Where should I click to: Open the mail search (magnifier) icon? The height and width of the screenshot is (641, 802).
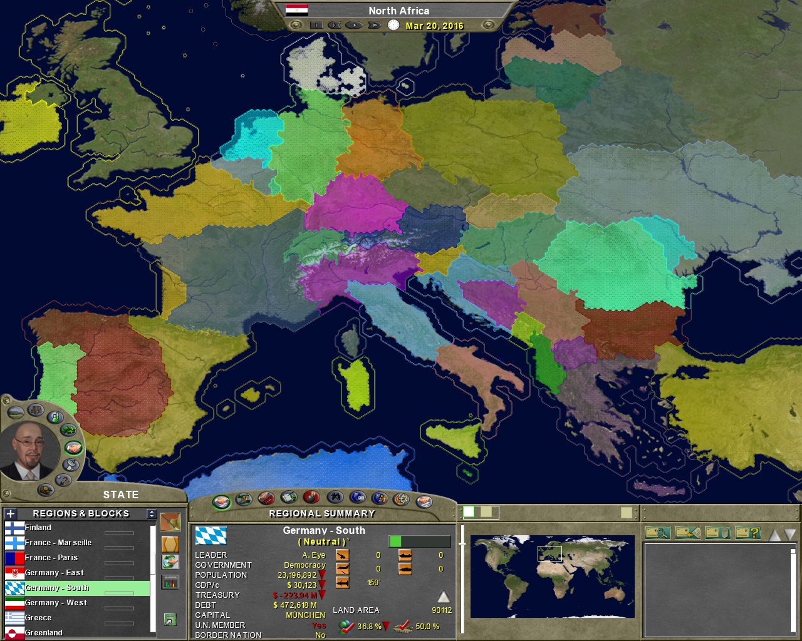657,533
